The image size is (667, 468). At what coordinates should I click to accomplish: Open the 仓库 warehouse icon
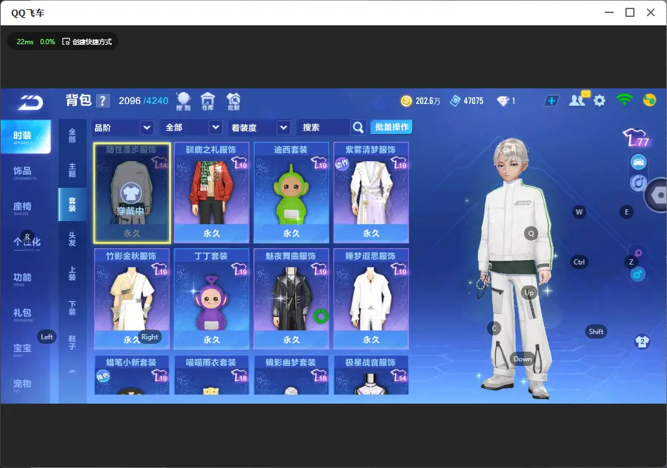coord(207,101)
